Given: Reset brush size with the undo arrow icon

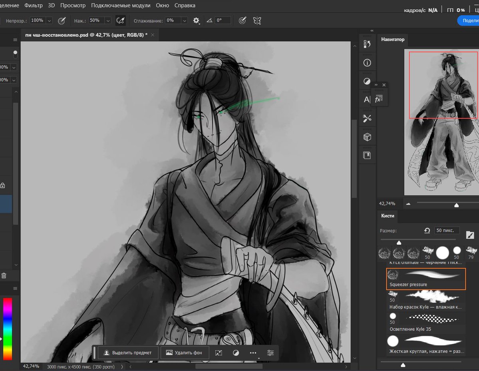Looking at the screenshot, I should coord(427,230).
